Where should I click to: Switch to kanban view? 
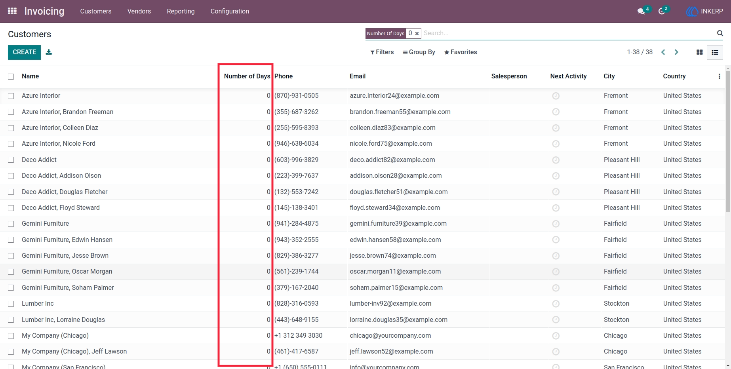point(700,52)
